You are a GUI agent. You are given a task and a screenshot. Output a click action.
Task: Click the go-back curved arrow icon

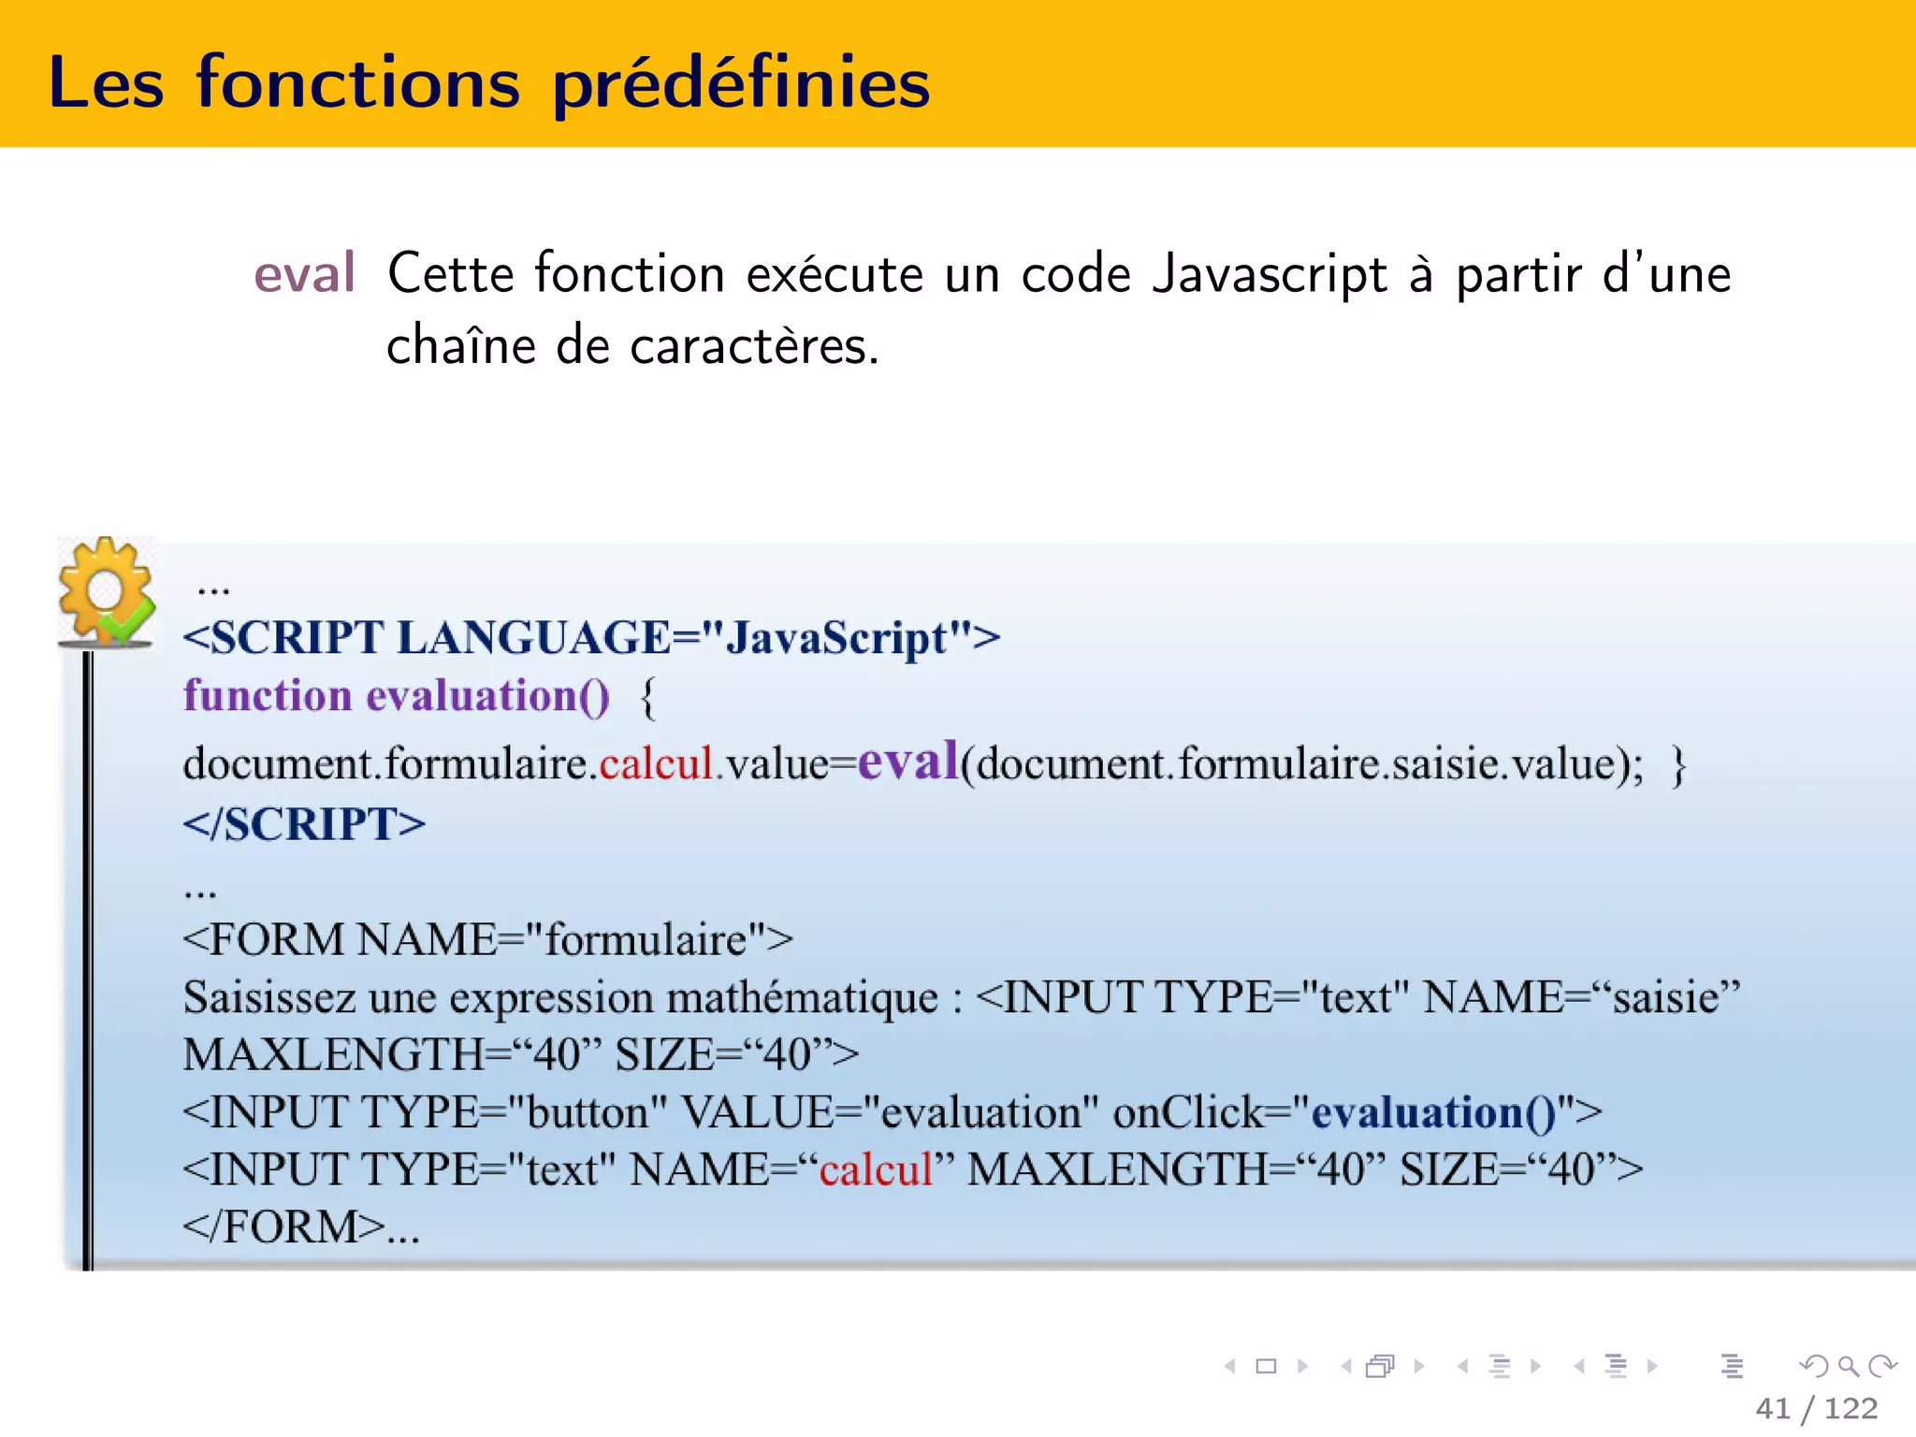point(1814,1367)
